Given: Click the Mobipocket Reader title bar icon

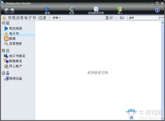Looking at the screenshot, I should tap(3, 3).
